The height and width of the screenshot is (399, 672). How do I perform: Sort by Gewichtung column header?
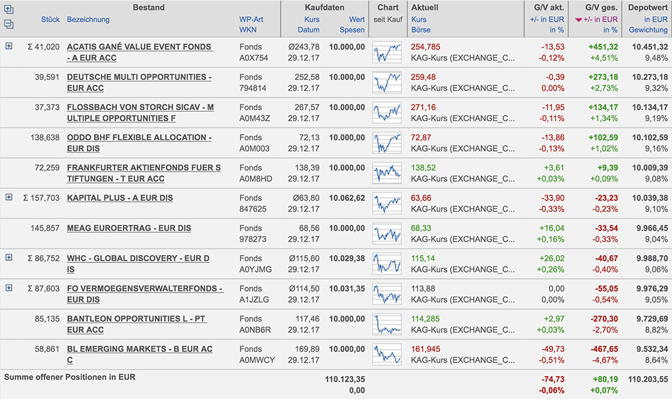pos(648,30)
